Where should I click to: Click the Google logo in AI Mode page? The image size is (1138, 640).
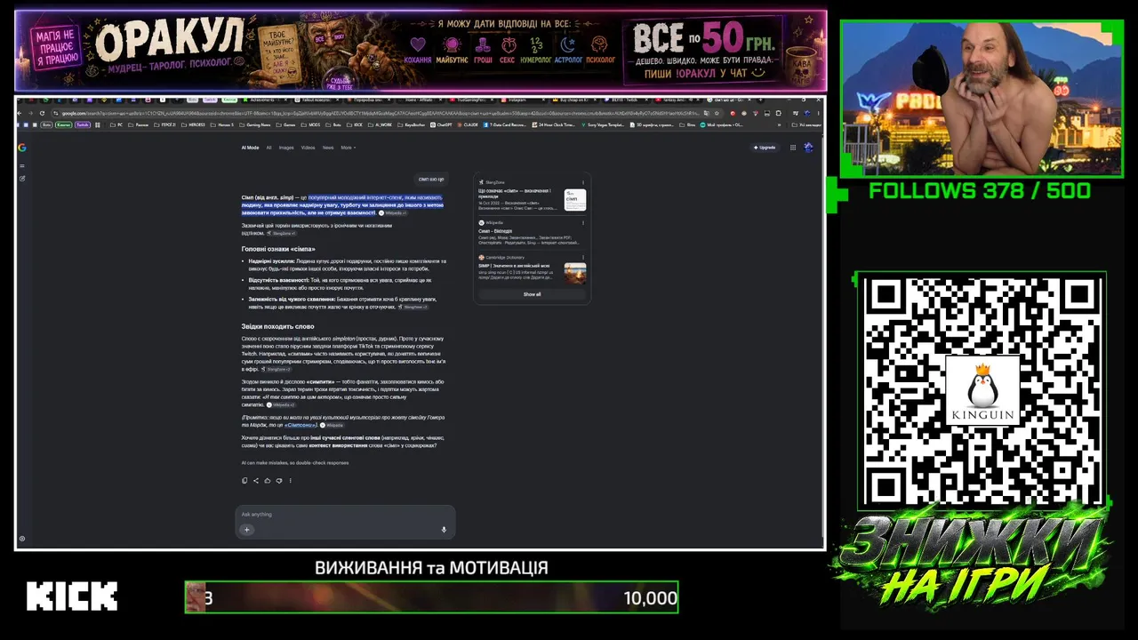point(22,148)
